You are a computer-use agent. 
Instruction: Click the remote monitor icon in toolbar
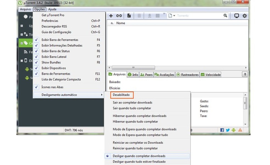click(x=237, y=16)
